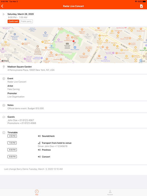This screenshot has height=196, width=147.
Task: Switch to the Gigs tab
Action: (x=37, y=192)
